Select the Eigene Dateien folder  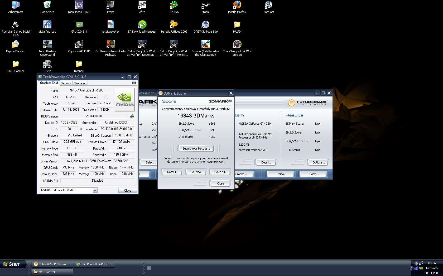tap(16, 47)
